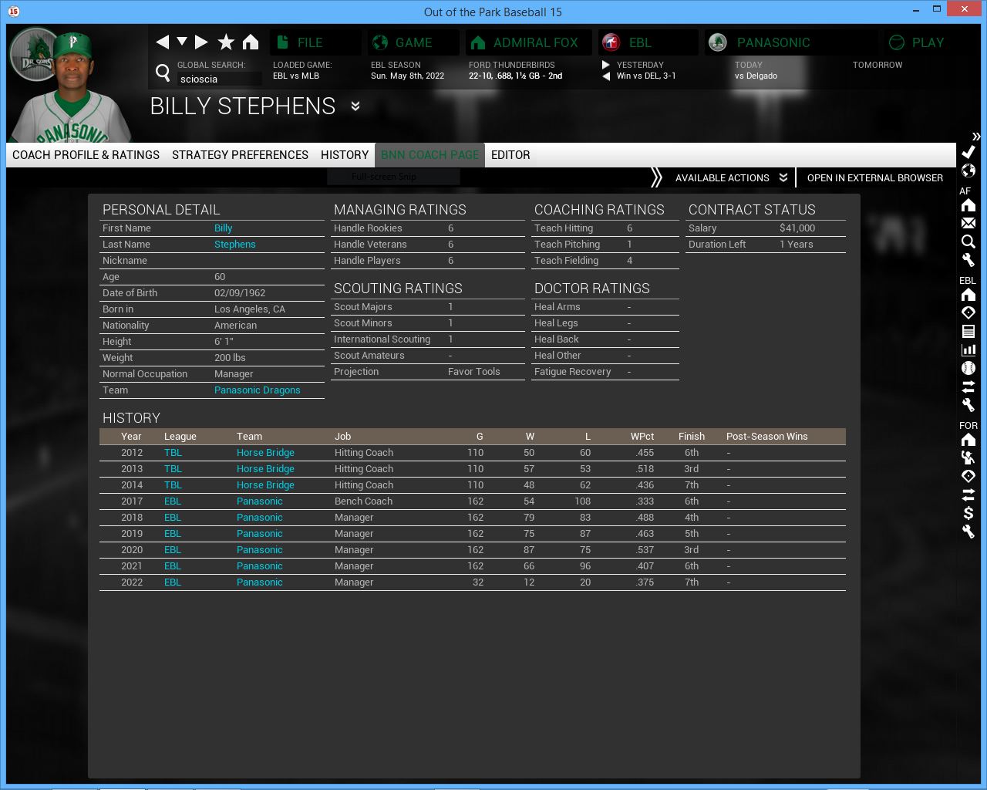Open the AF section mail envelope icon
The width and height of the screenshot is (987, 790).
968,223
